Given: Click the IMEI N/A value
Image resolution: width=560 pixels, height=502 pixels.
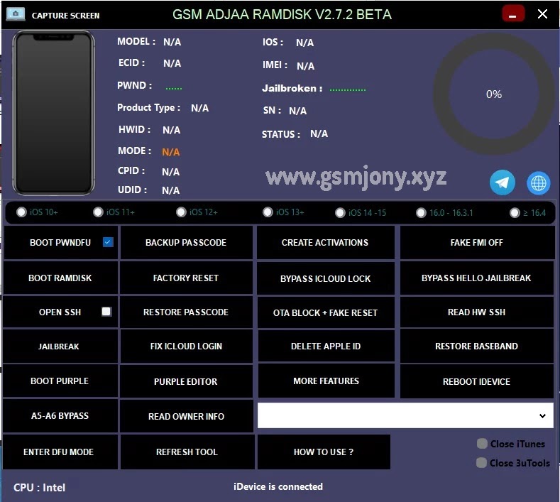Looking at the screenshot, I should click(x=306, y=66).
